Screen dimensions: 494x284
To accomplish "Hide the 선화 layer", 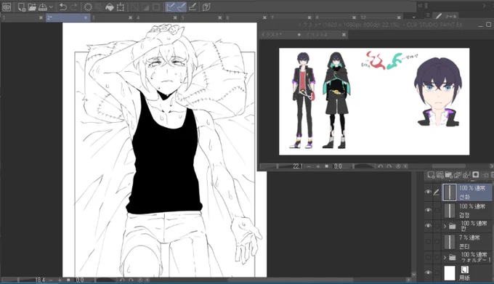I will point(428,192).
